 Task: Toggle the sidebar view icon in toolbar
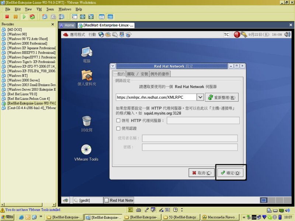point(74,17)
